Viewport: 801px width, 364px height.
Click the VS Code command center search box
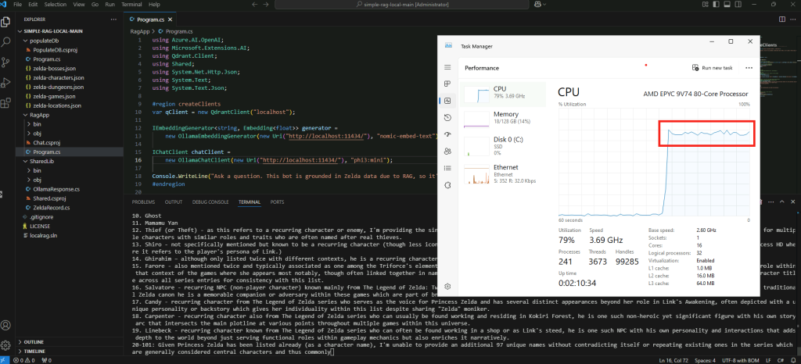(401, 4)
